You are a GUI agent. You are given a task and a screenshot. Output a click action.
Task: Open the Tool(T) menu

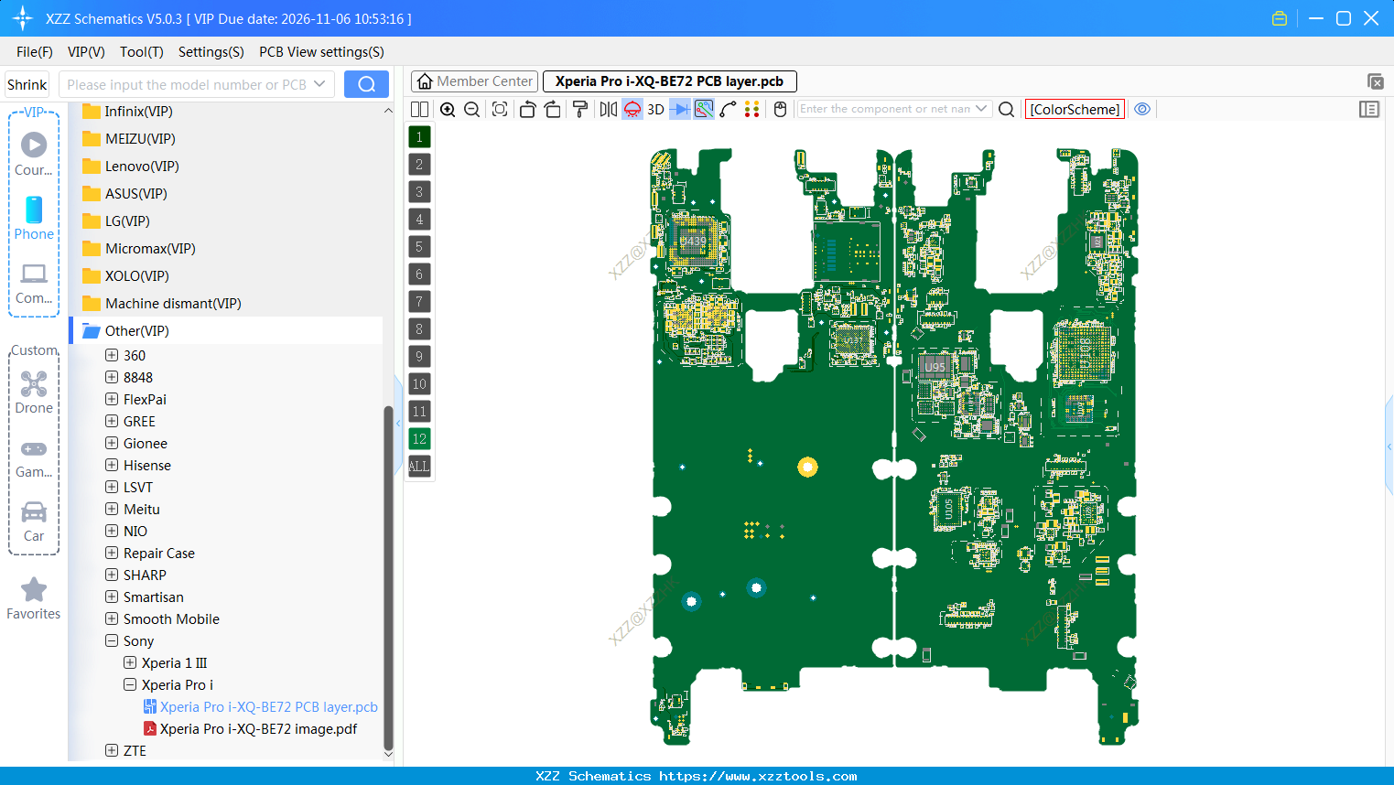[x=141, y=52]
